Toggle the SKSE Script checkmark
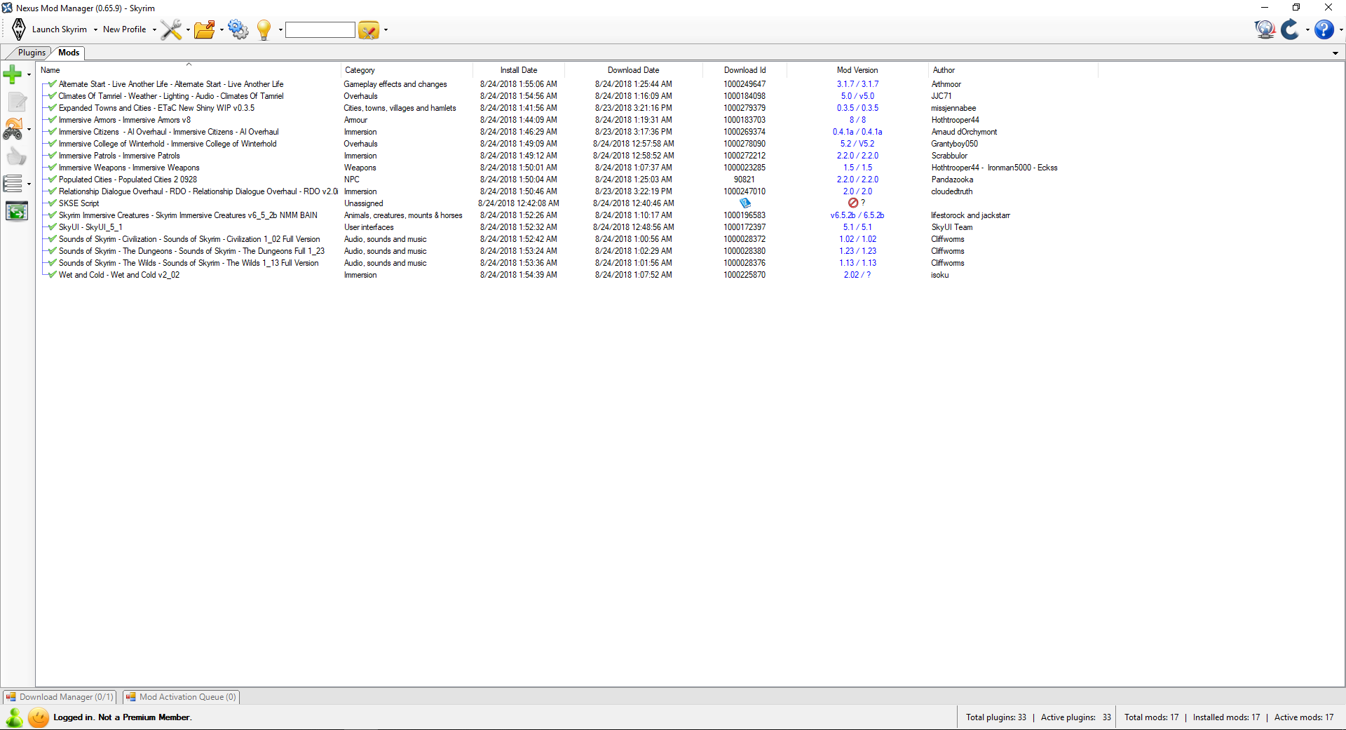The width and height of the screenshot is (1346, 730). (53, 203)
